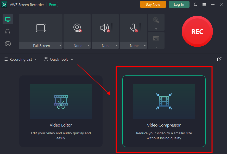
Task: Click the Free edition badge
Action: (52, 4)
